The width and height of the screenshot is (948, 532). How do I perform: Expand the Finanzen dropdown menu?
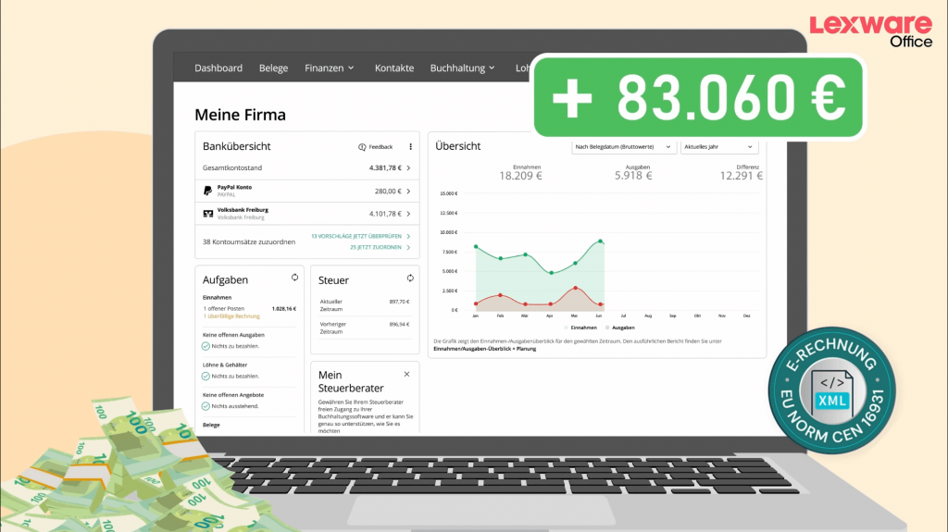click(329, 68)
